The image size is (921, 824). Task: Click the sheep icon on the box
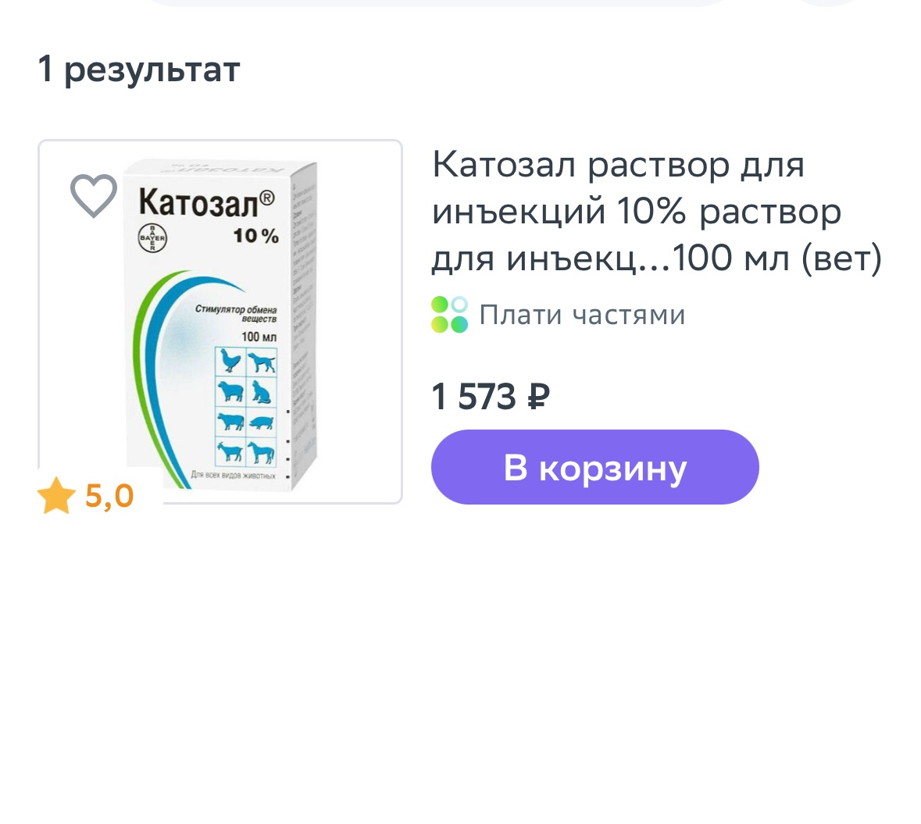tap(230, 391)
